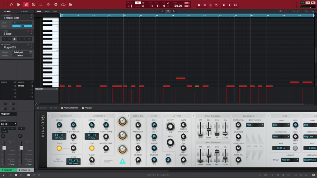Open the track name dropdown for 2 Bass

coord(31,34)
